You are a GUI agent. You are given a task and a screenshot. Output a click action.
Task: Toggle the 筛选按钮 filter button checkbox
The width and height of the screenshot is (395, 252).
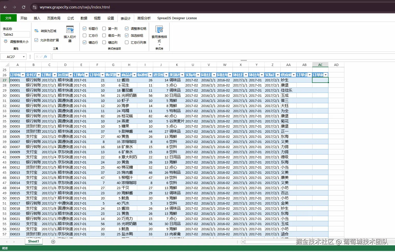coord(127,35)
